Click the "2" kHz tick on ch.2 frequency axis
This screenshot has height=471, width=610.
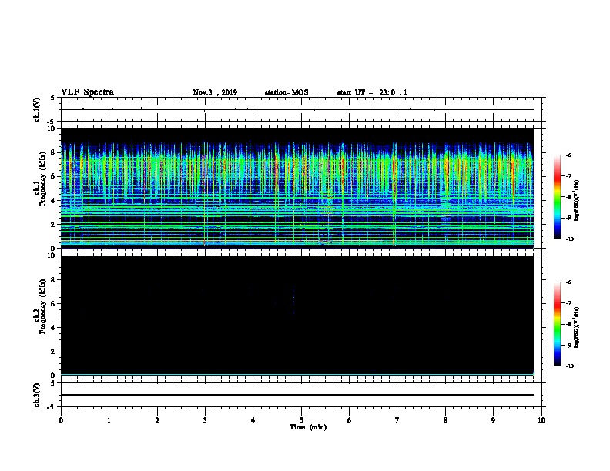(x=53, y=352)
